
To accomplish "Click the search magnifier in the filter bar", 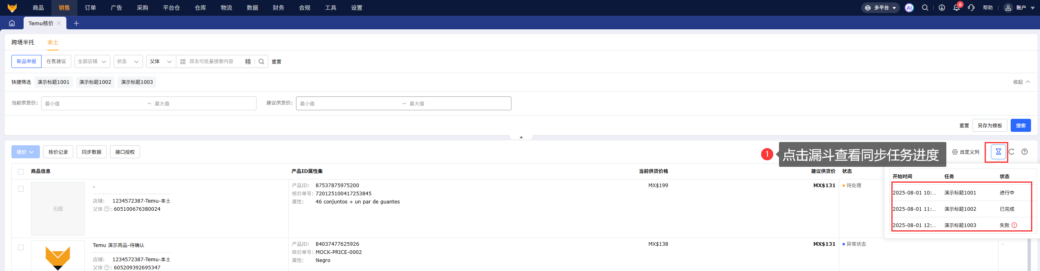I will pyautogui.click(x=261, y=61).
